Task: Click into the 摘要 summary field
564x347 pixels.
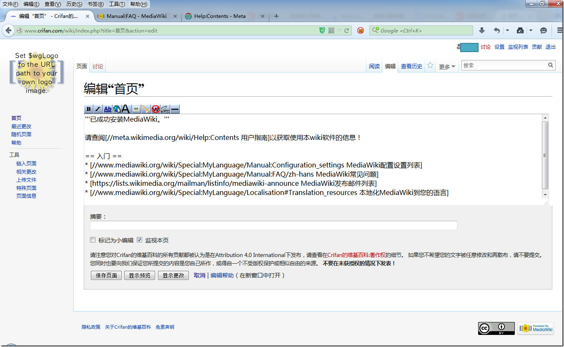Action: click(273, 225)
